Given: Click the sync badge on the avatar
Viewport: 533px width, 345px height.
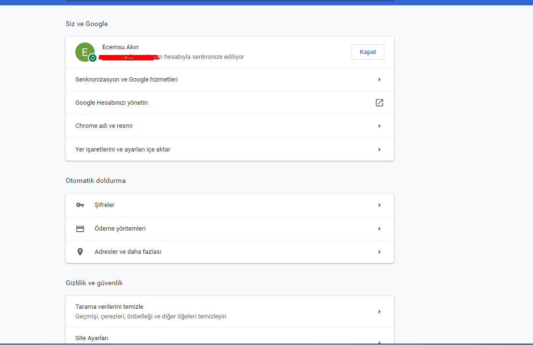Looking at the screenshot, I should tap(93, 58).
